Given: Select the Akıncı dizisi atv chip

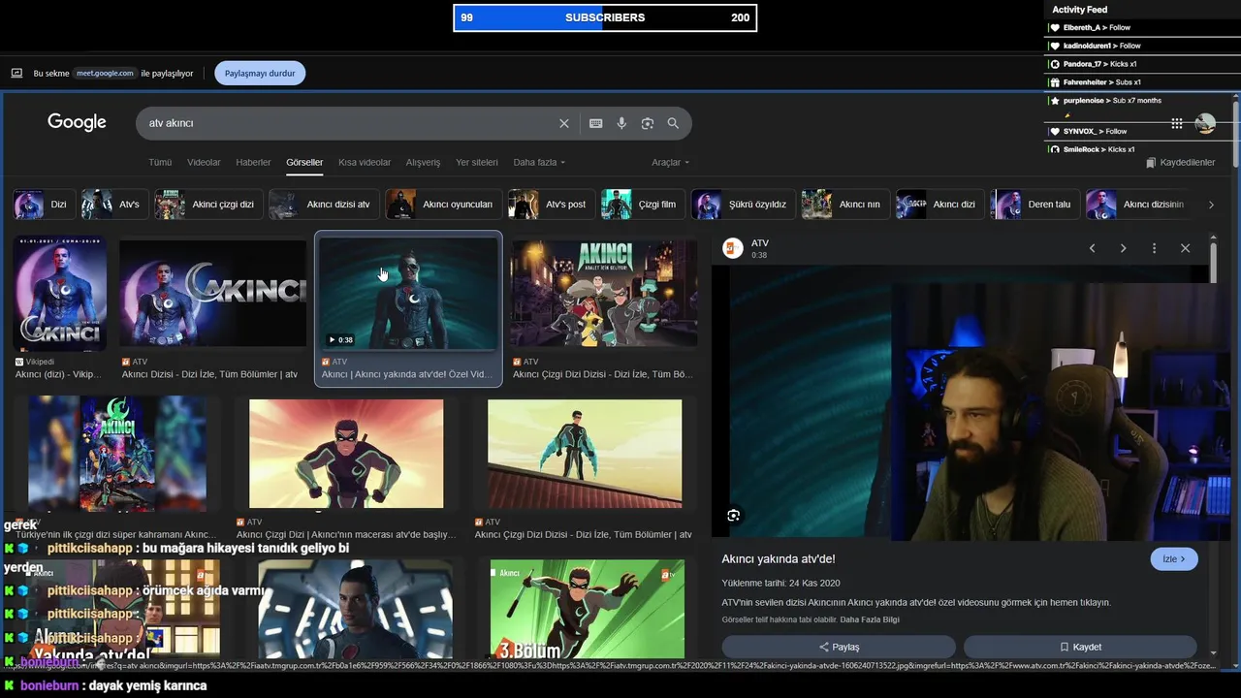Looking at the screenshot, I should click(x=323, y=205).
